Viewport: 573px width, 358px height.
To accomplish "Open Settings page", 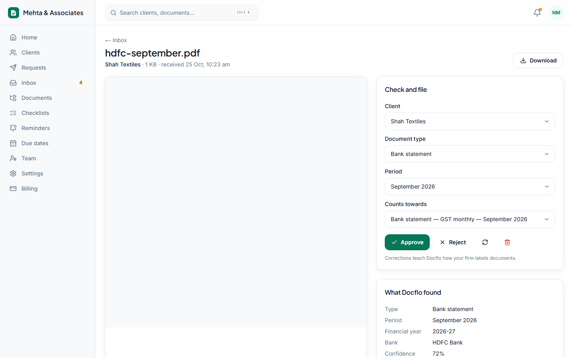I will pos(48,173).
